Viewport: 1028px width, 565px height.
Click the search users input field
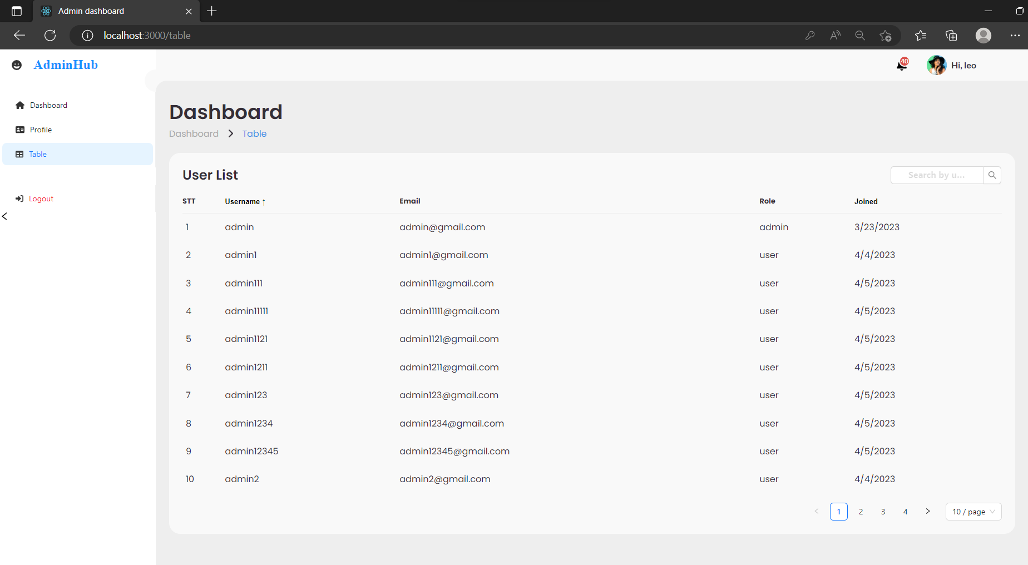click(x=936, y=175)
